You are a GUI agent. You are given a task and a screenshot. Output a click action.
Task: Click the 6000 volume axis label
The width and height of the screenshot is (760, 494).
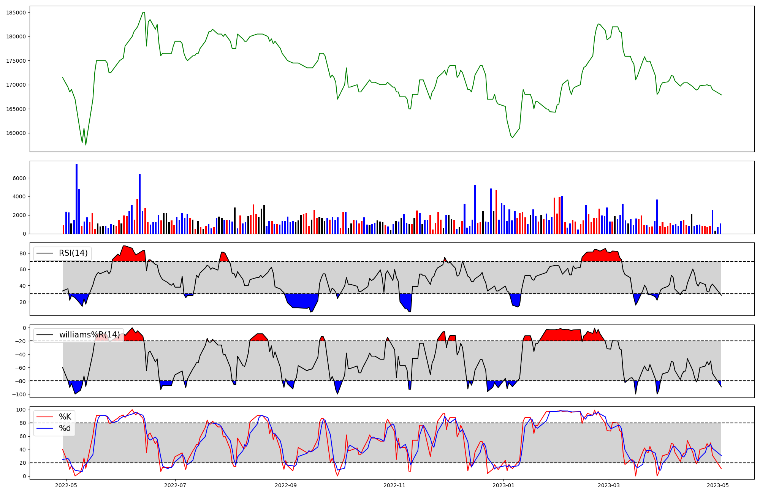(19, 178)
